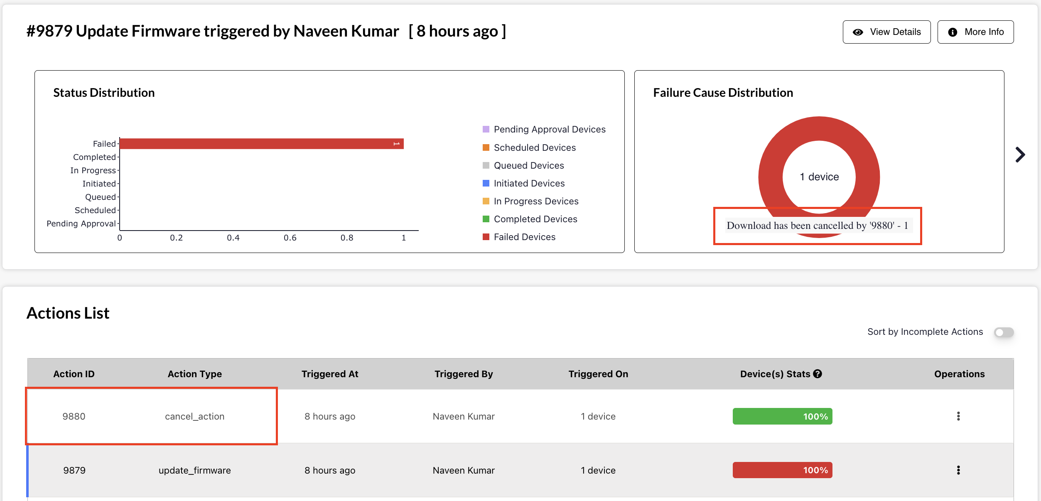Open three-dot menu for action 9879
Viewport: 1041px width, 501px height.
(958, 470)
